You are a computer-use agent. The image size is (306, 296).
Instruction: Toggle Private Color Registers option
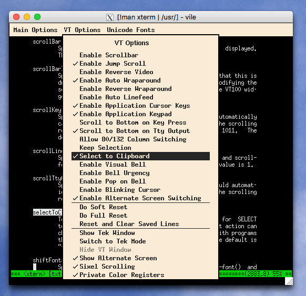click(140, 275)
